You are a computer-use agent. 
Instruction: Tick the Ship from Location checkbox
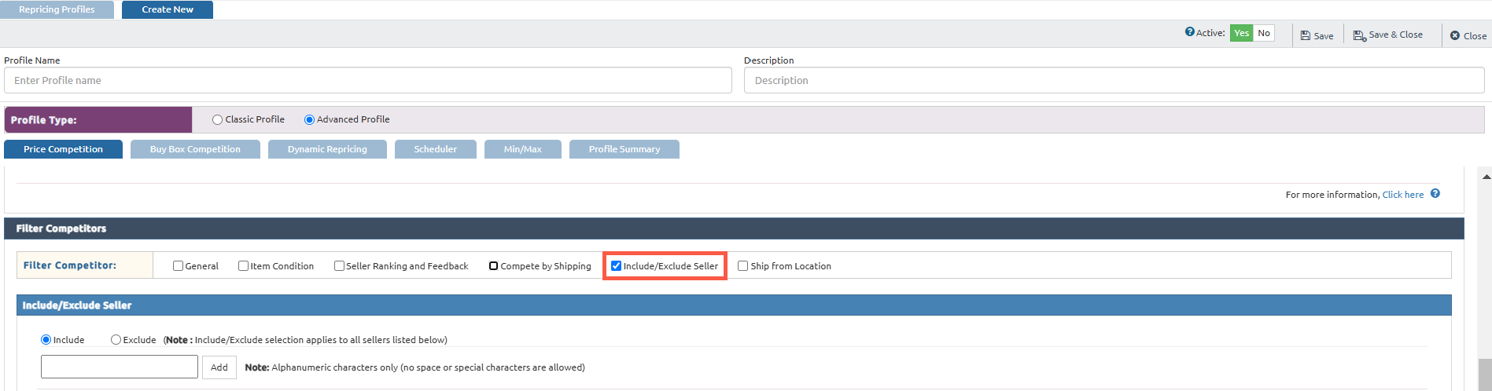click(743, 266)
